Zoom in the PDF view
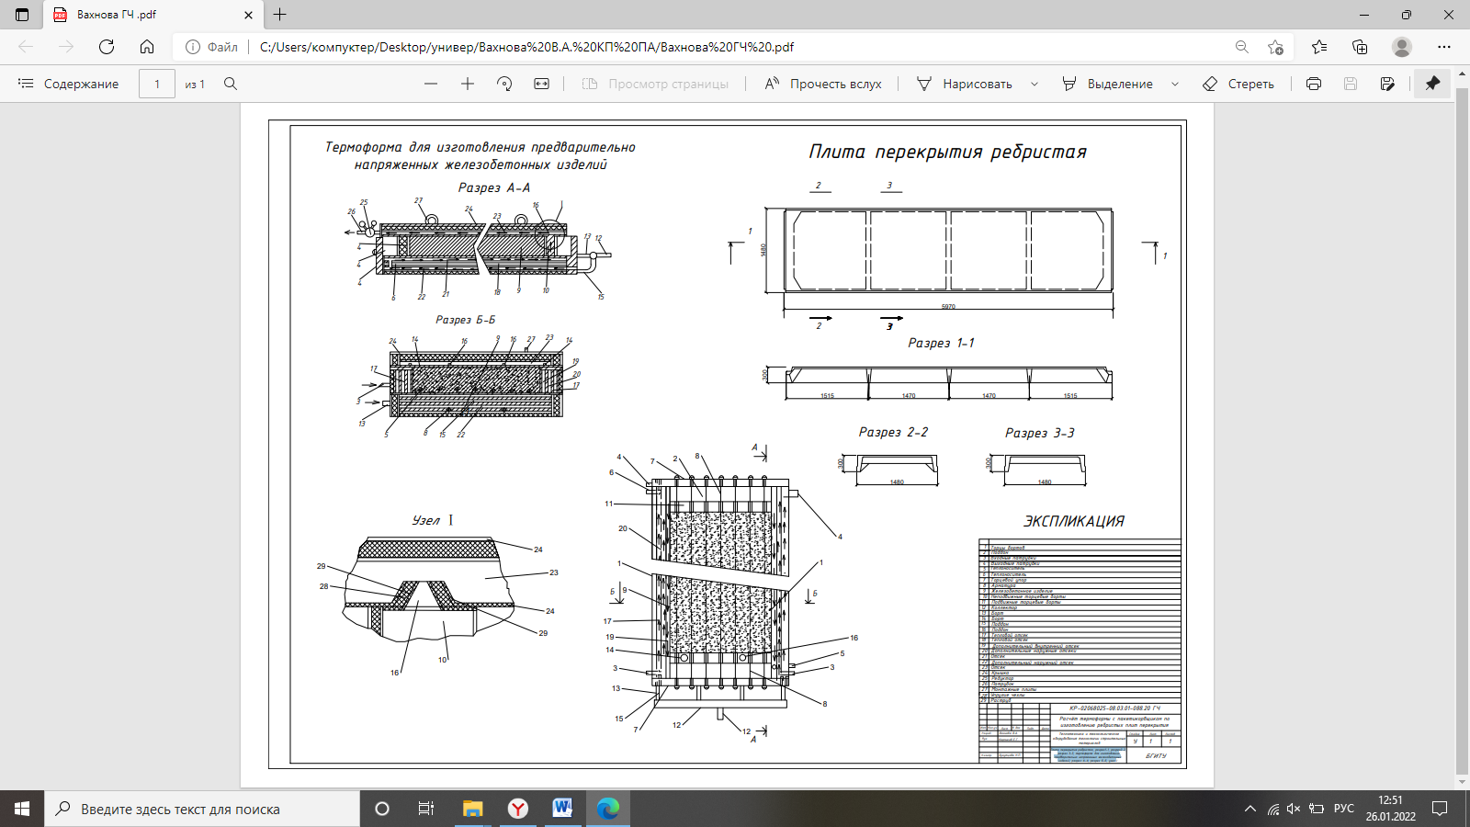The height and width of the screenshot is (827, 1470). point(468,84)
